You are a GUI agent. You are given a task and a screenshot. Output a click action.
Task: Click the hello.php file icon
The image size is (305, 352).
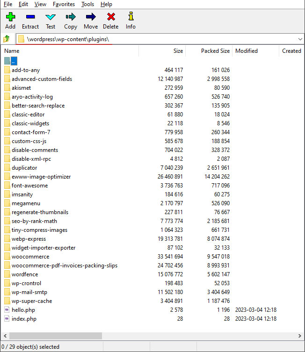7,310
